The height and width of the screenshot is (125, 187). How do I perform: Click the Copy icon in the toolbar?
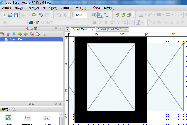(x=29, y=15)
